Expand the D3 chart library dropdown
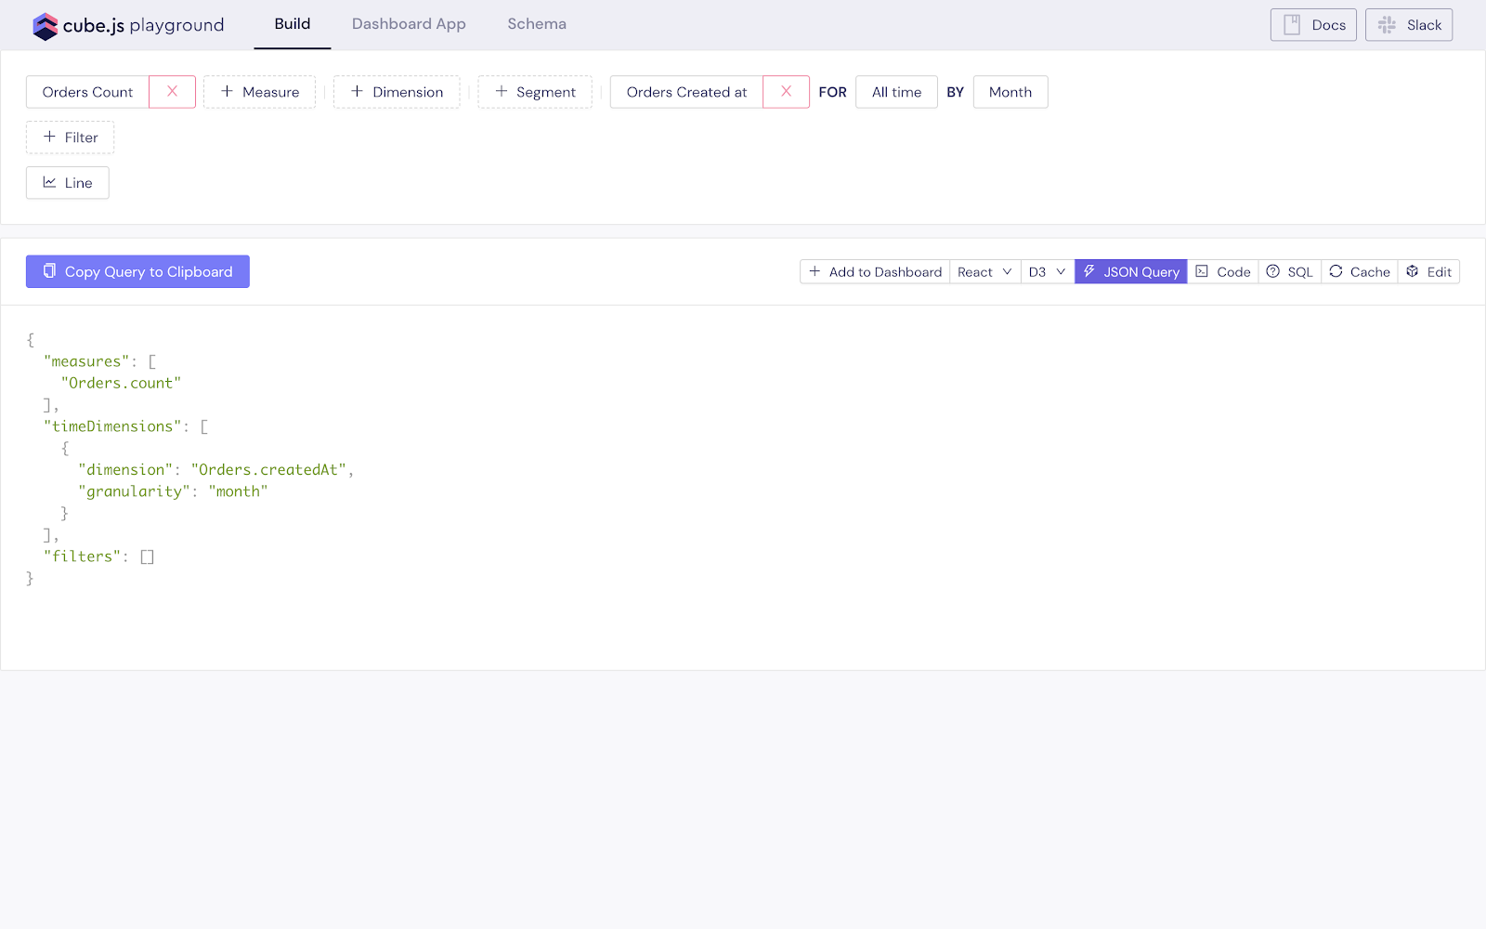The width and height of the screenshot is (1486, 929). 1047,271
